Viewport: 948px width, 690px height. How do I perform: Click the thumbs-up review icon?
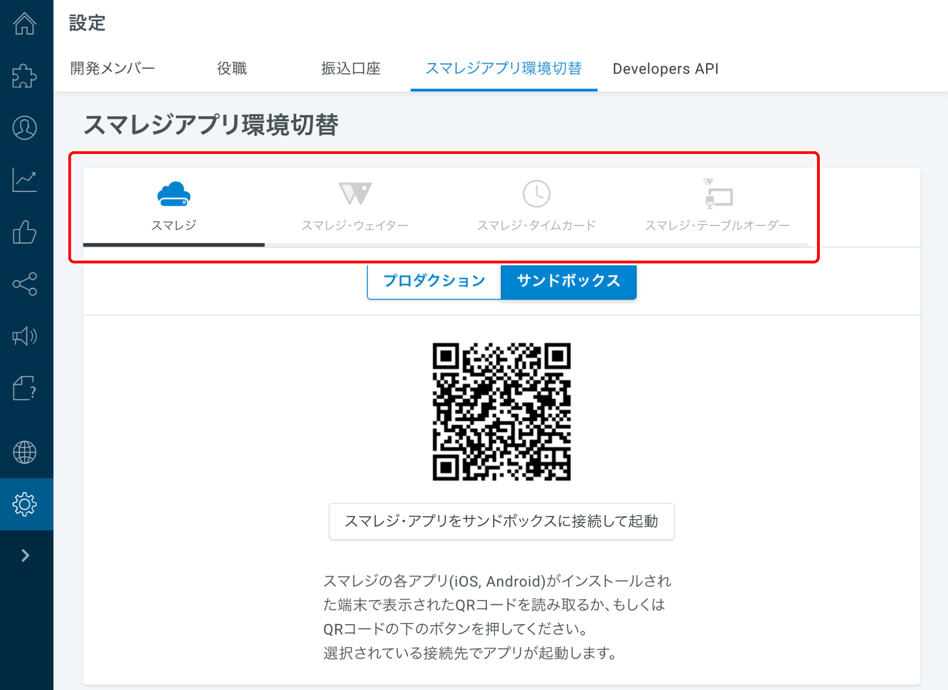point(25,232)
